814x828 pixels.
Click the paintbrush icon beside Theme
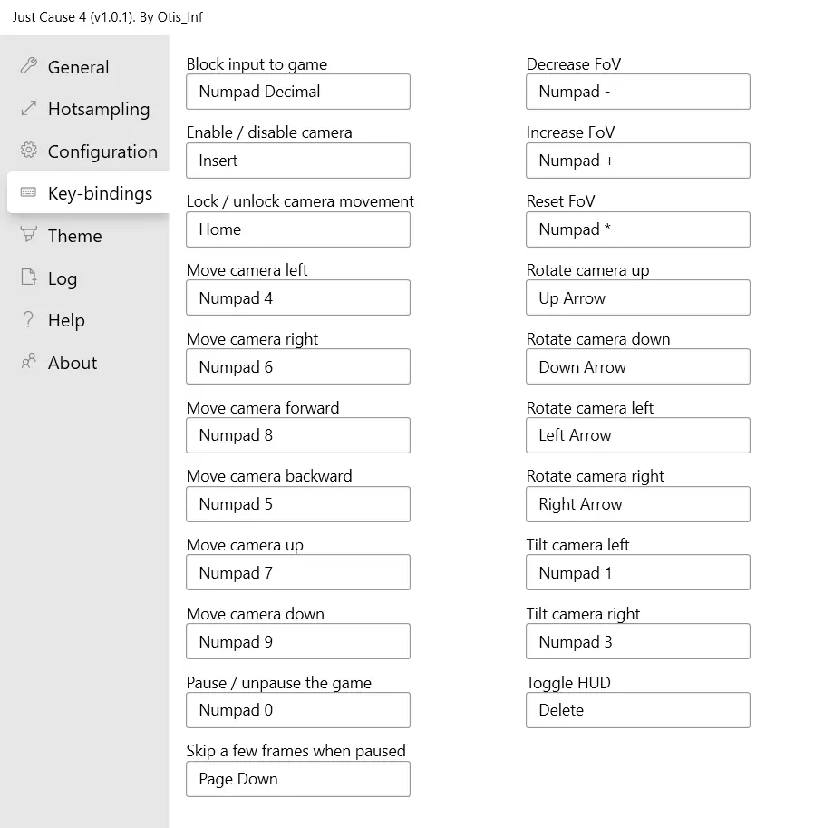(x=29, y=235)
